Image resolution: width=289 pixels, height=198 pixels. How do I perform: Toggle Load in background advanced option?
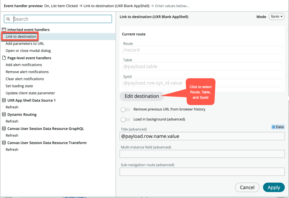click(125, 119)
